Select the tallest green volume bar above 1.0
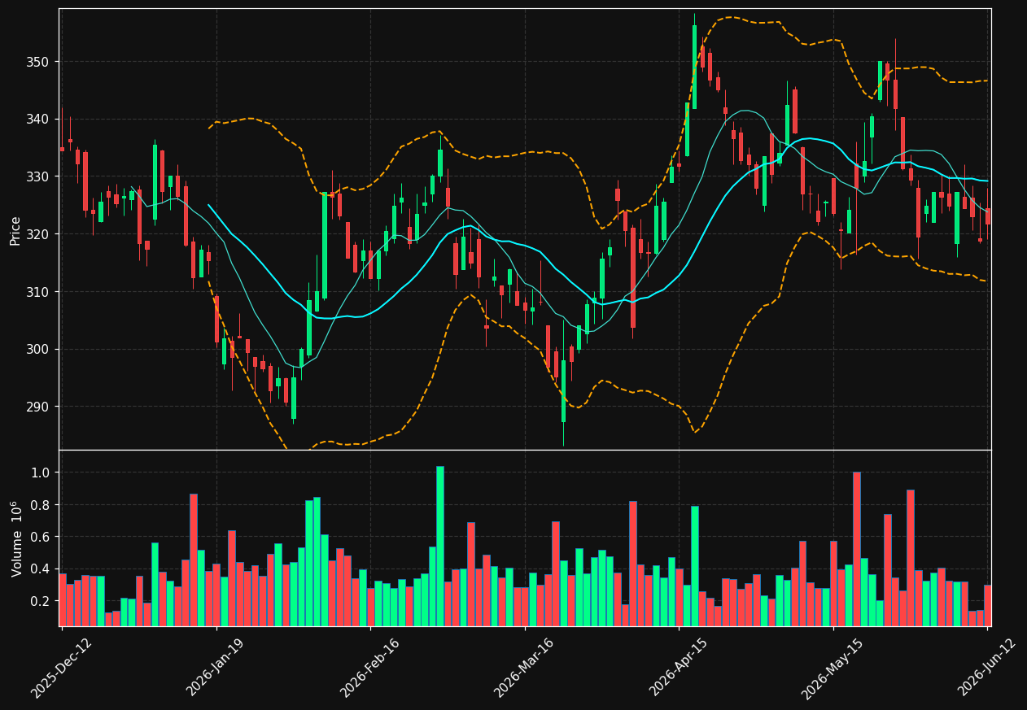Viewport: 1027px width, 710px height. (440, 546)
